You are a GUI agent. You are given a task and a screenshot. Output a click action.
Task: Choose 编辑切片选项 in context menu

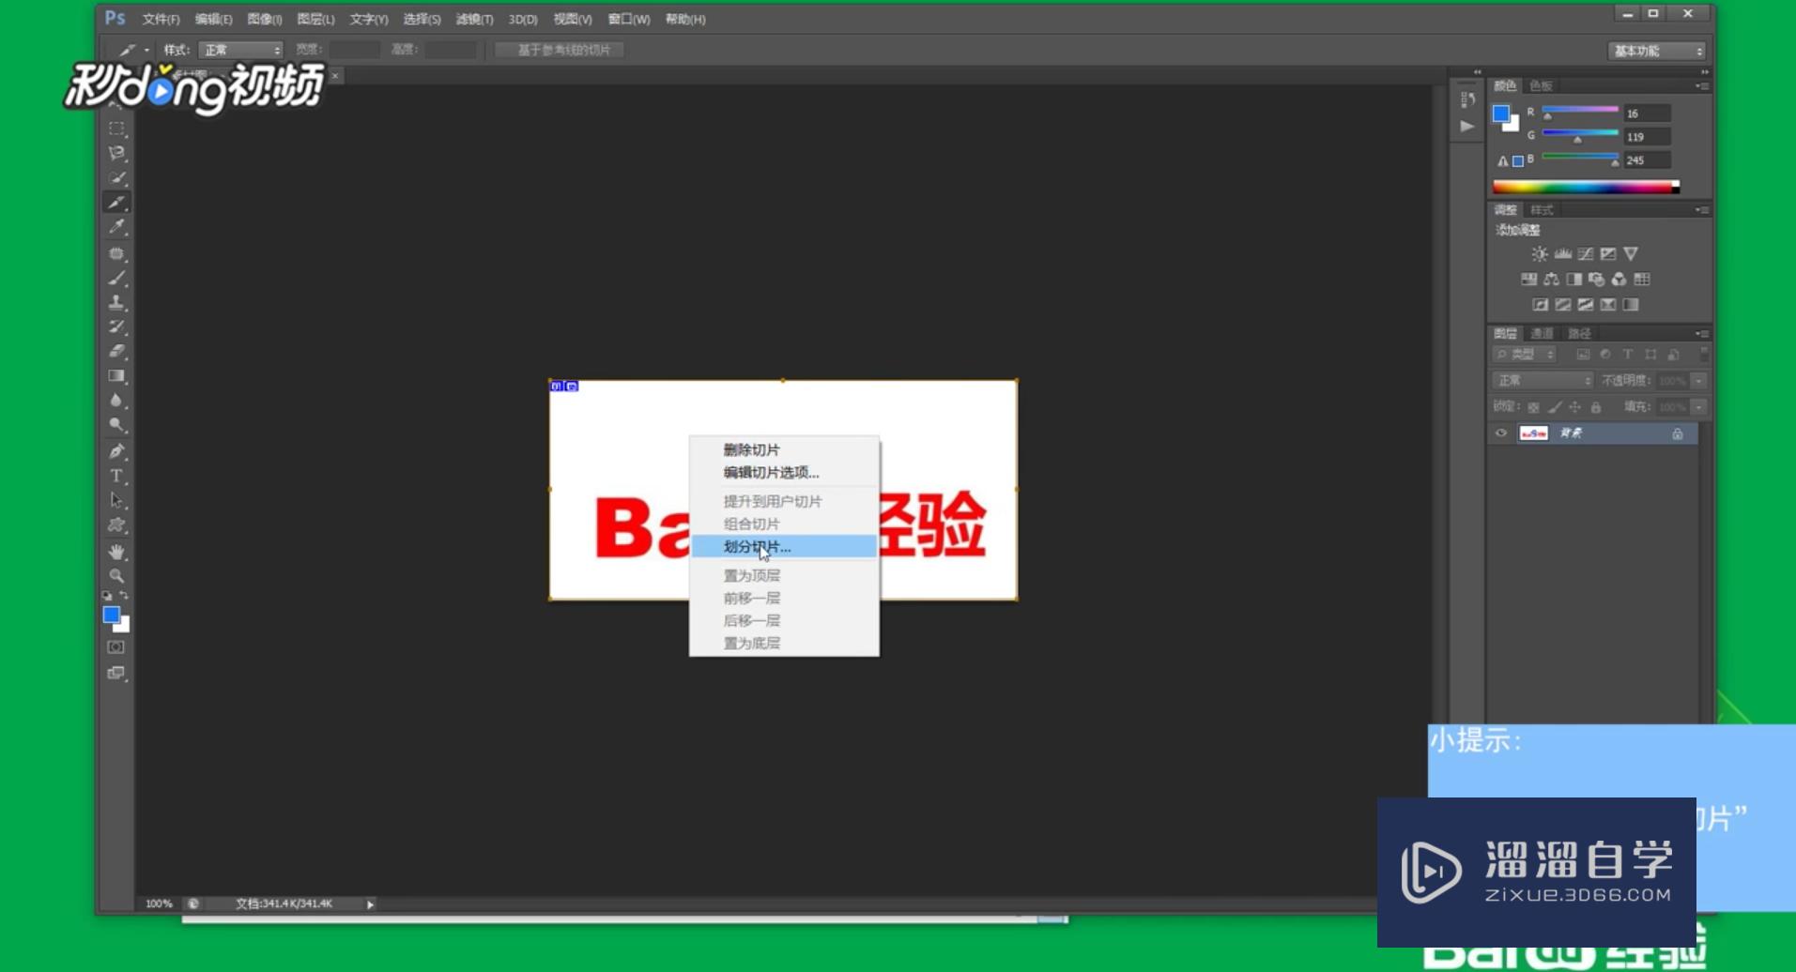784,473
